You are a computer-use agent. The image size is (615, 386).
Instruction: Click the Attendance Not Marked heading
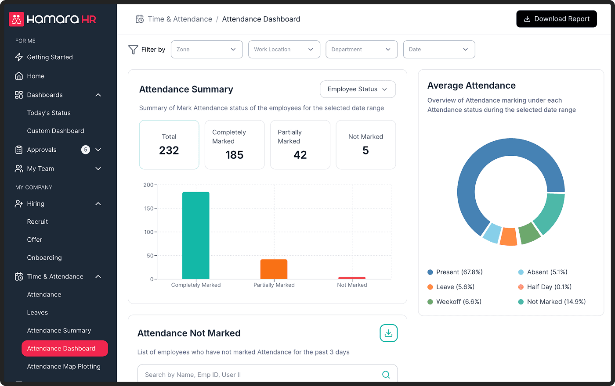tap(189, 333)
